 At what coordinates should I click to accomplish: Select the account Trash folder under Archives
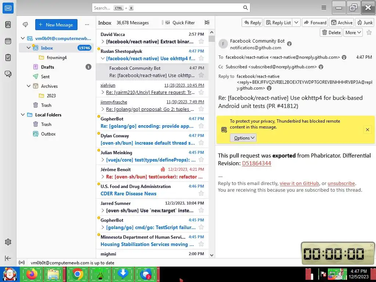coord(56,105)
